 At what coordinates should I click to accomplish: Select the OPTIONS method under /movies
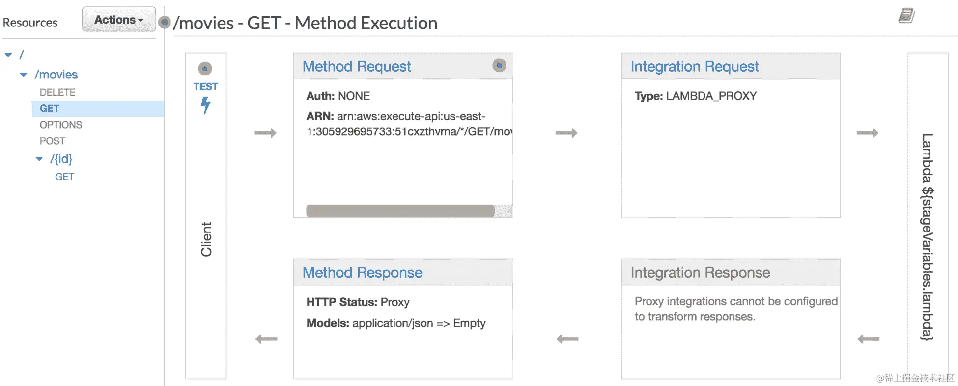pyautogui.click(x=61, y=125)
